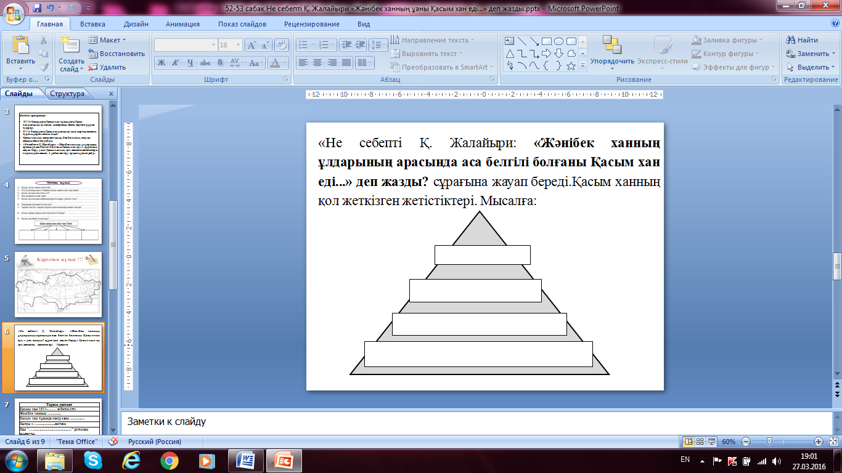
Task: Select the Format Painter brush
Action: tap(44, 67)
